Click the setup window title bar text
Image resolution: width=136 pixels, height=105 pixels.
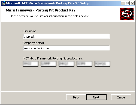click(x=48, y=3)
